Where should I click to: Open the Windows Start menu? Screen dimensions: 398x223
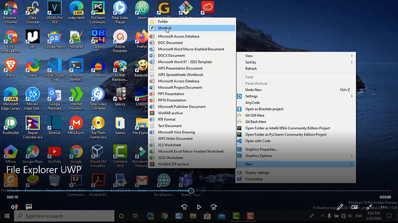click(x=7, y=216)
